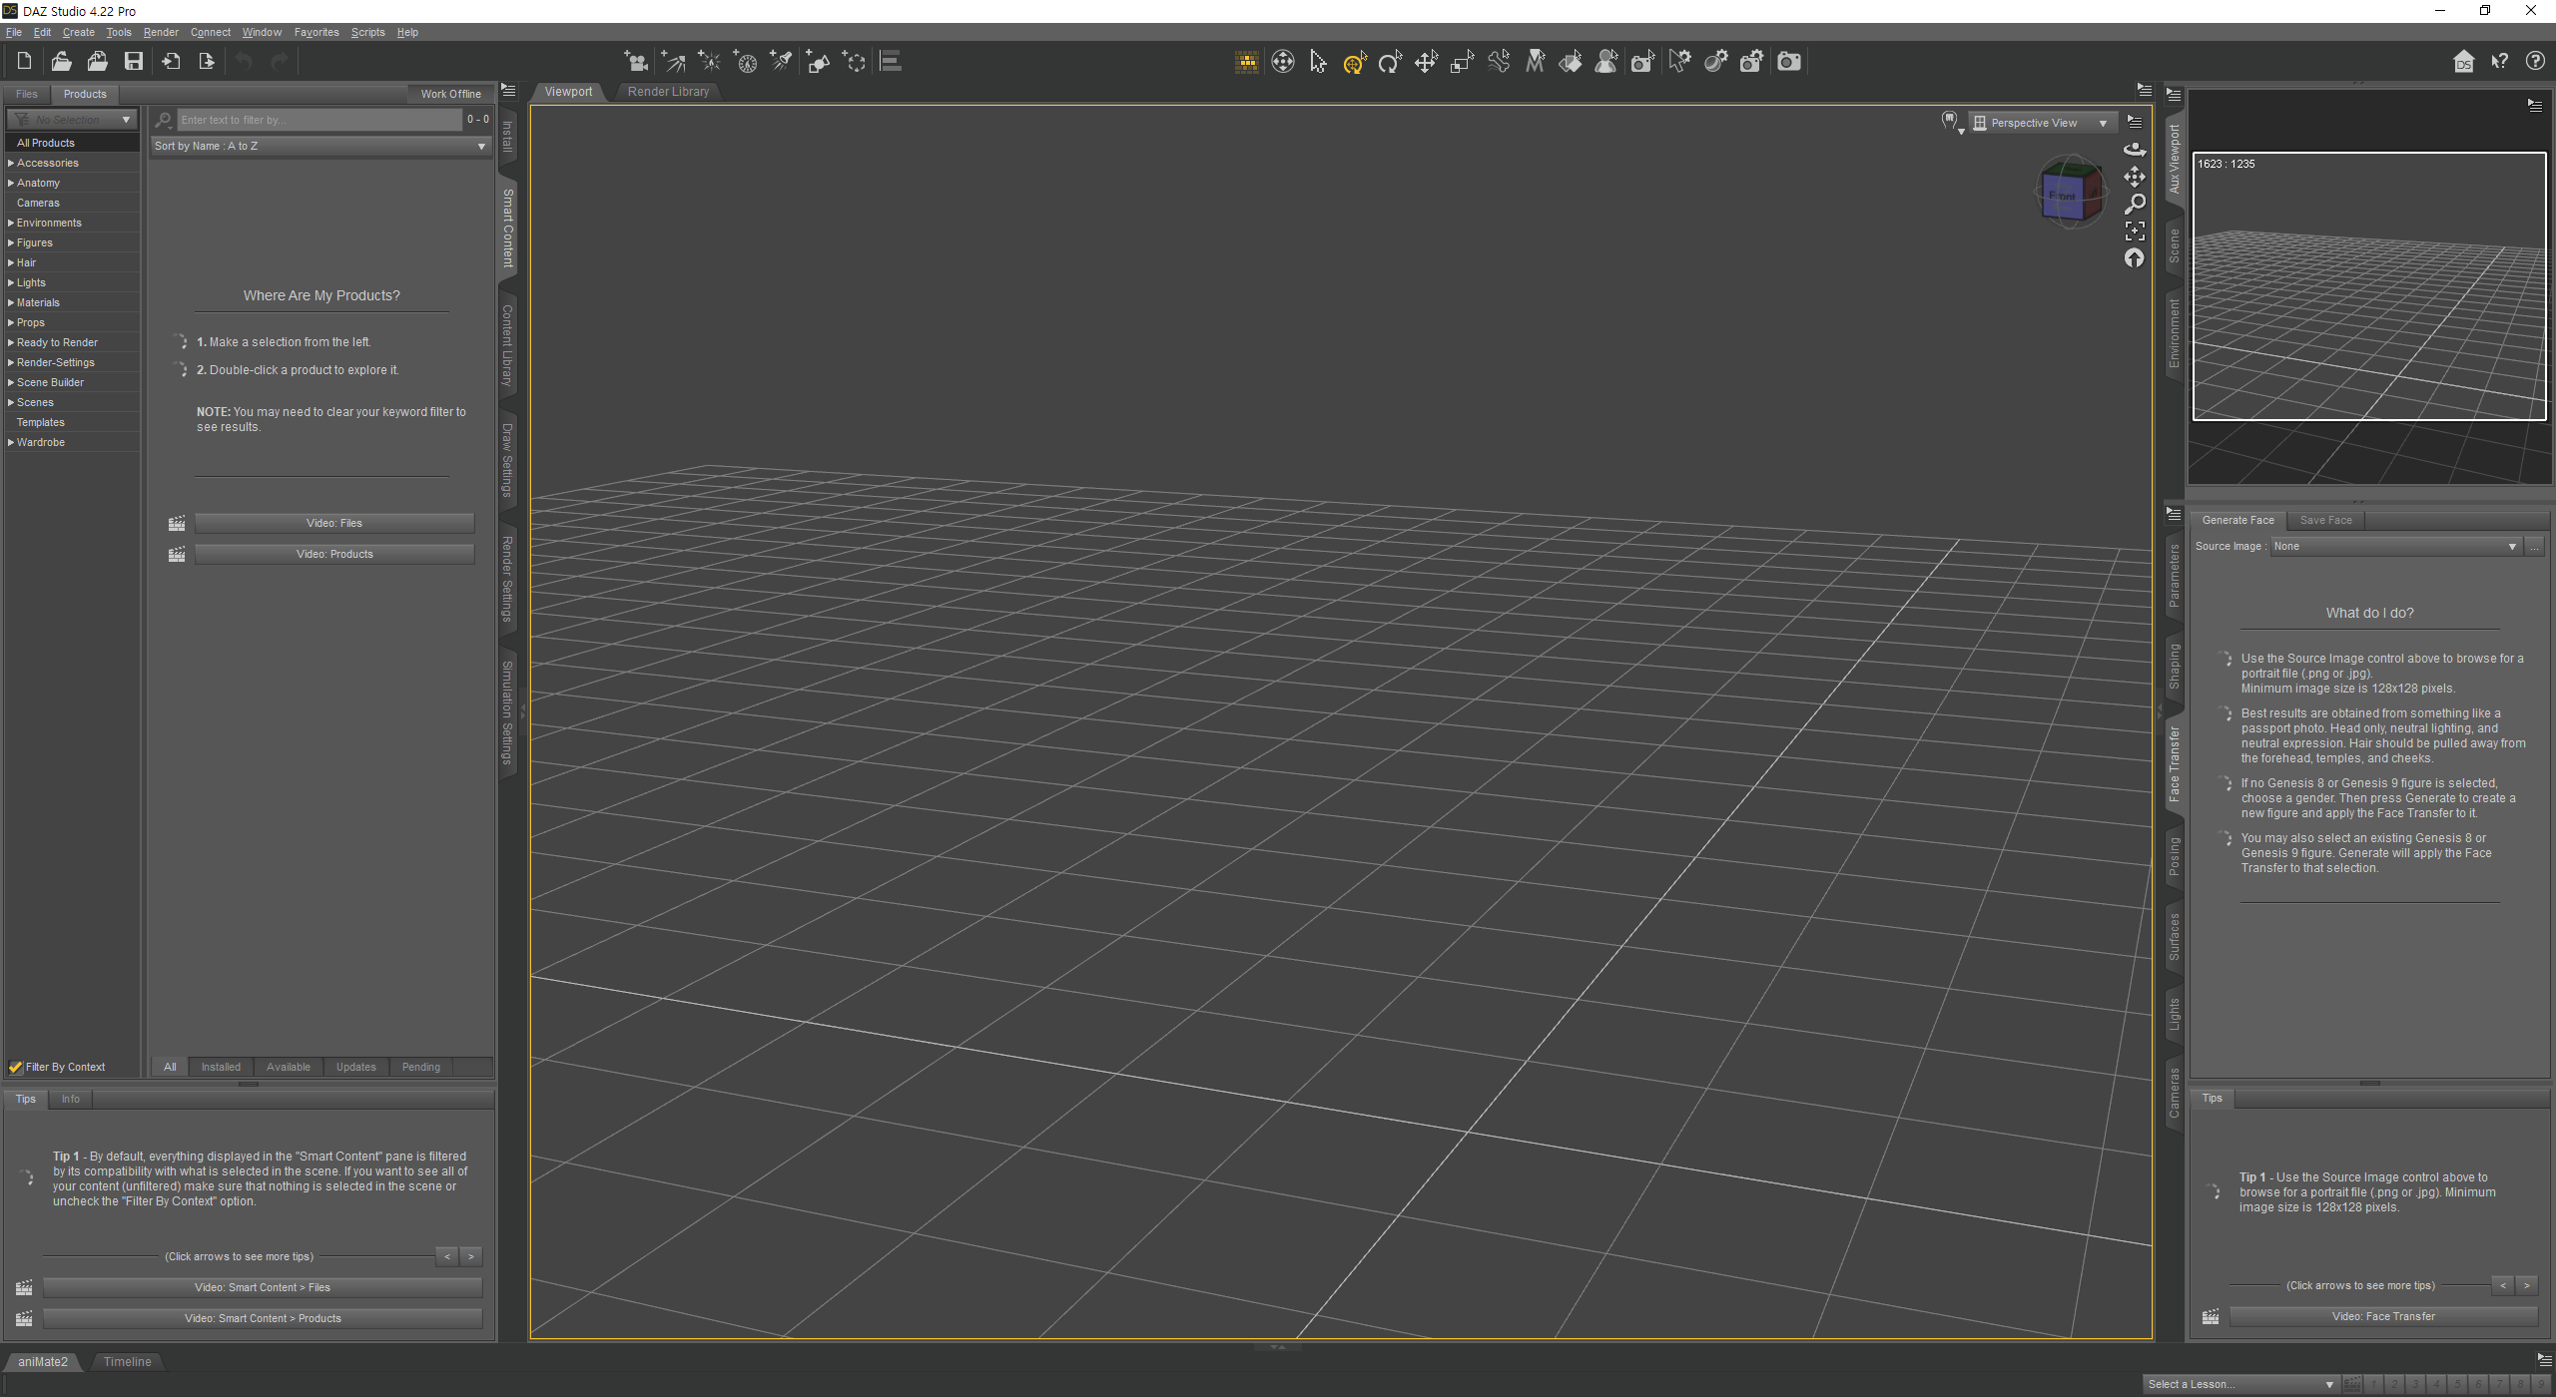Create a new scene file icon
The width and height of the screenshot is (2556, 1397).
pos(25,62)
